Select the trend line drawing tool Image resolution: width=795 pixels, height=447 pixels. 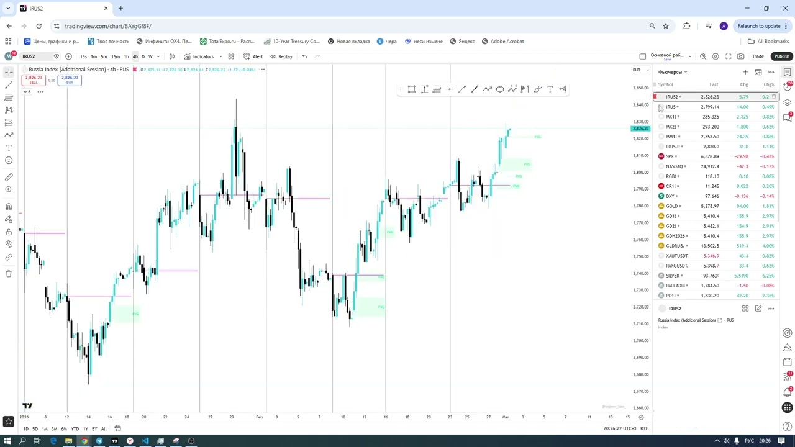click(x=9, y=84)
